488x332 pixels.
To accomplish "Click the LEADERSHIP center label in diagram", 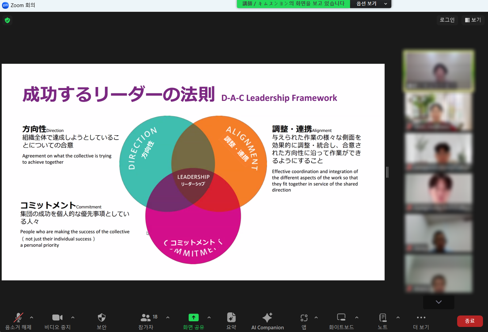I will 193,177.
